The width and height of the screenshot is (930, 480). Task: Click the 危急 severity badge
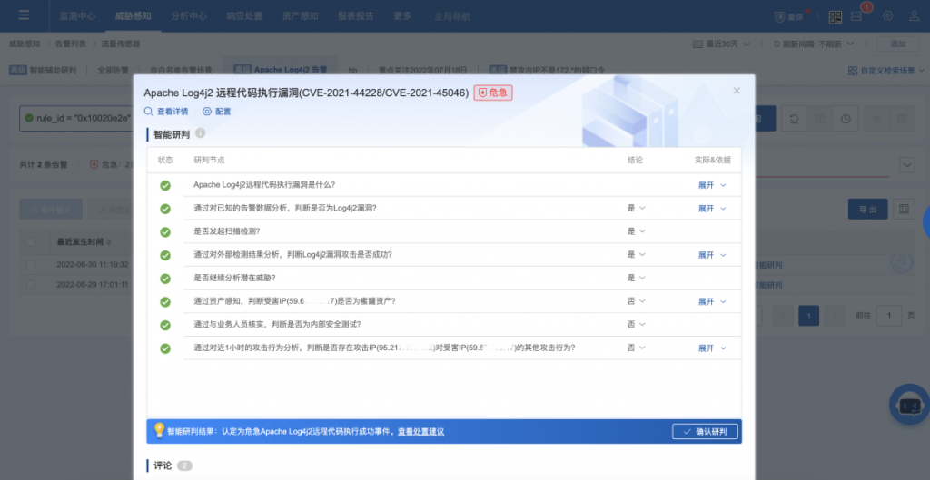coord(493,93)
